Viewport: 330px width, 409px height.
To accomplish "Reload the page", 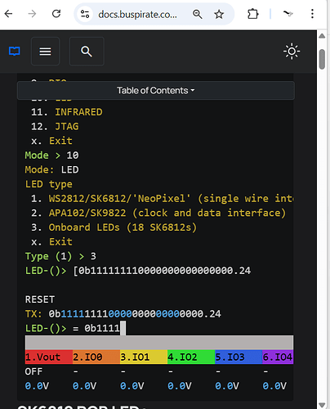I will click(56, 14).
